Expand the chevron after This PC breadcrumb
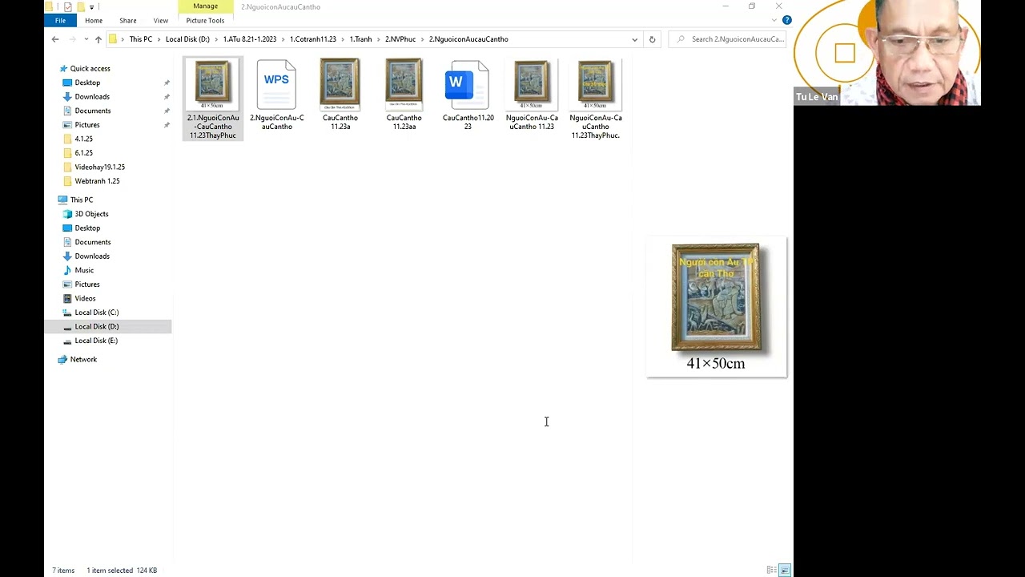This screenshot has width=1025, height=577. point(159,39)
